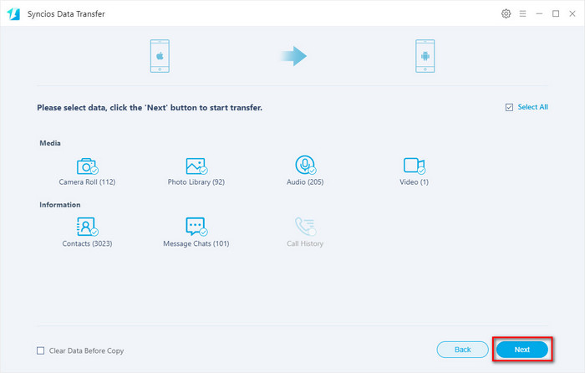This screenshot has height=373, width=585.
Task: Click the 'Audio (205)' label
Action: click(305, 182)
